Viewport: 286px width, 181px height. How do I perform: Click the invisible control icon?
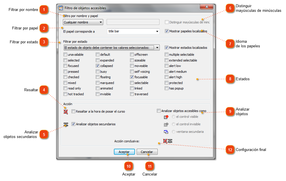pos(166,124)
